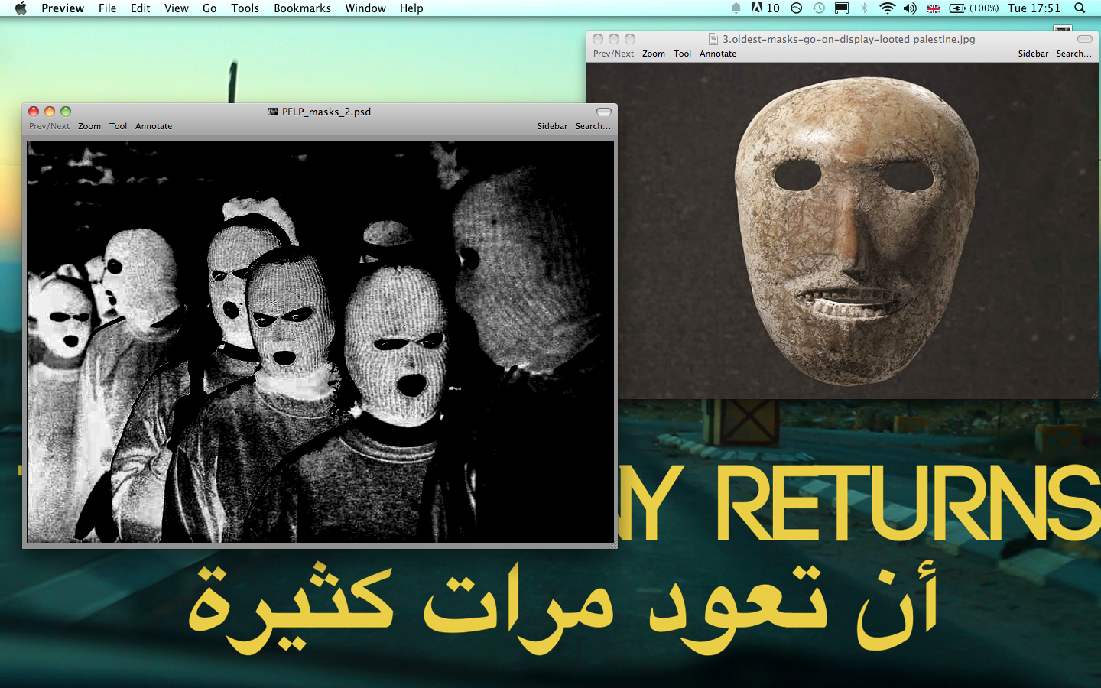Screen dimensions: 1101x688
Task: Click Annotate in the oldest-masks jpg window
Action: point(718,54)
